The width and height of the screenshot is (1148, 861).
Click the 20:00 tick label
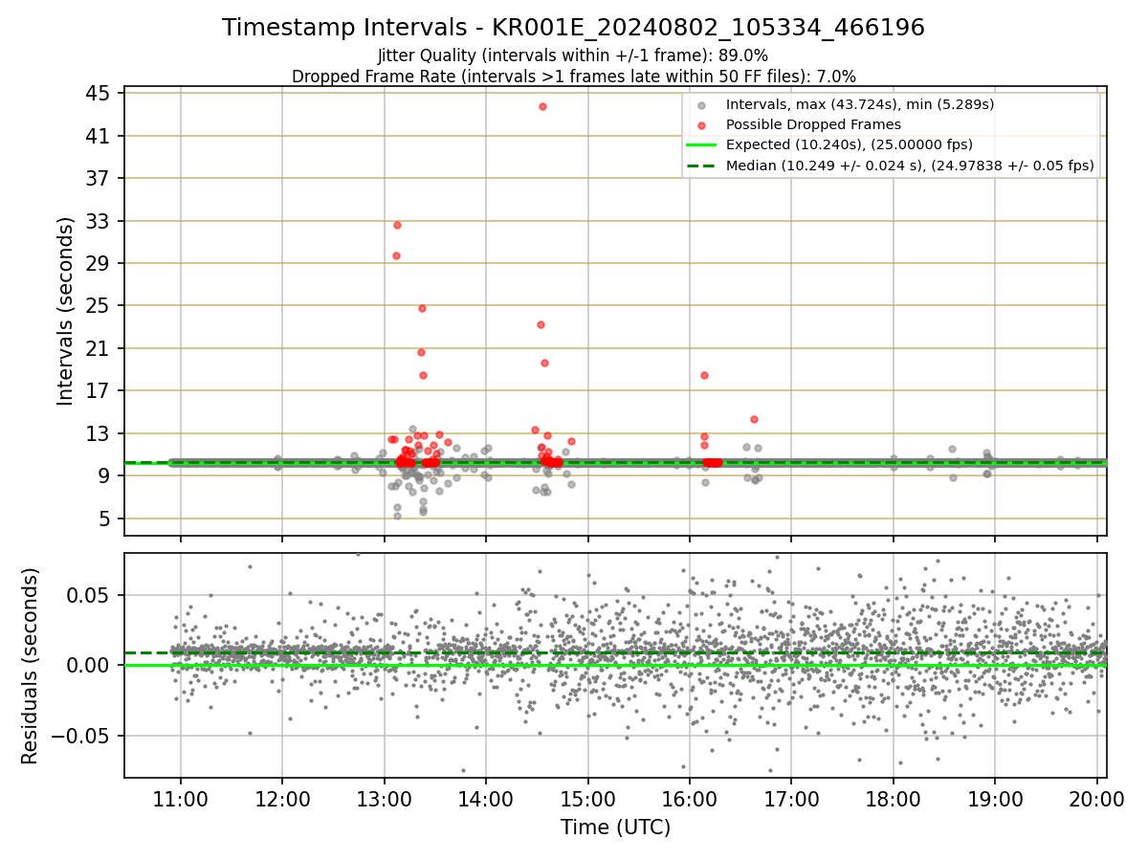(x=1095, y=798)
